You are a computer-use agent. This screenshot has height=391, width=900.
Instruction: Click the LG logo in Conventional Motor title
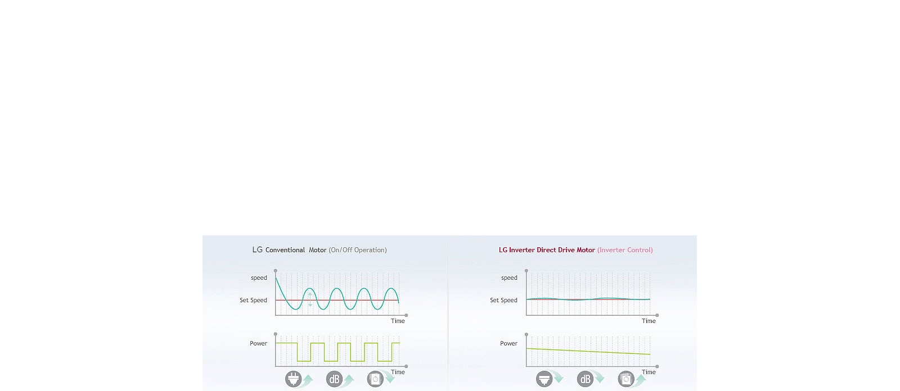pyautogui.click(x=257, y=250)
